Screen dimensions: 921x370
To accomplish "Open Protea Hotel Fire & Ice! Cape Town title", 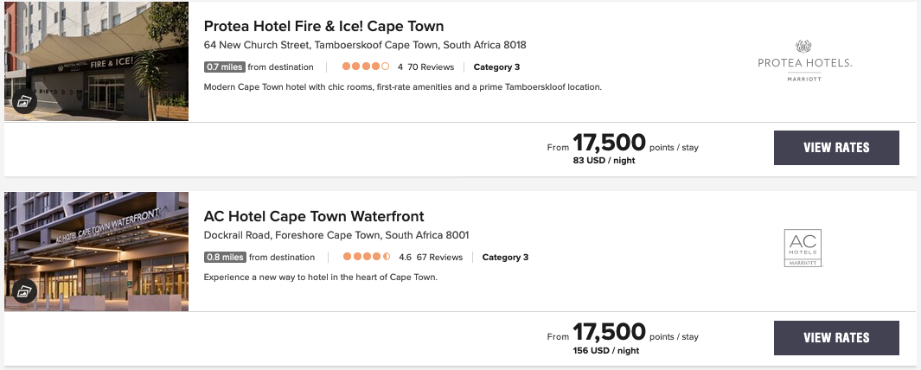I will pyautogui.click(x=323, y=26).
